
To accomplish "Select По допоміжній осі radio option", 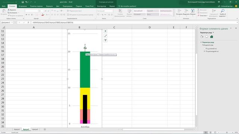I will tap(204, 51).
